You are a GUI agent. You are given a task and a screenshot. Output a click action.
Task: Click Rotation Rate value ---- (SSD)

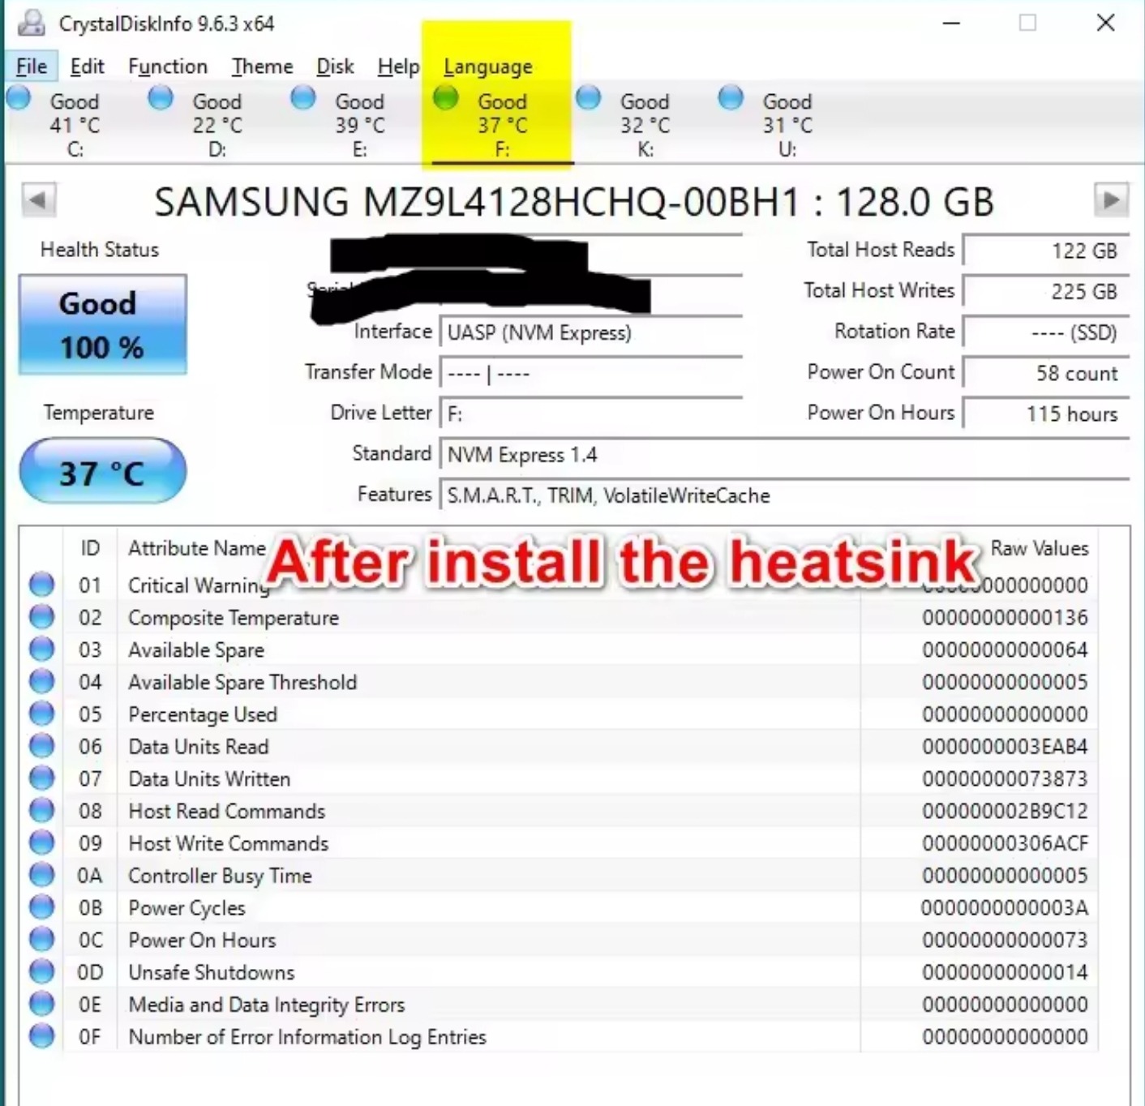click(1046, 332)
